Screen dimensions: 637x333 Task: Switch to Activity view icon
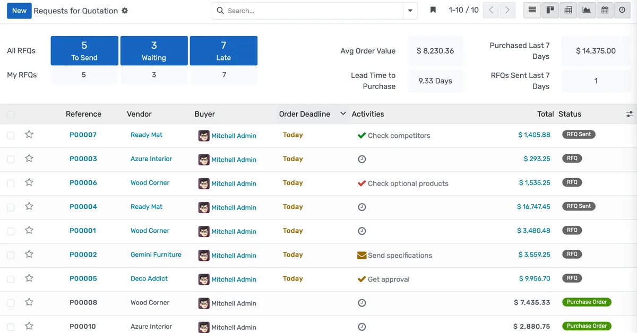tap(622, 10)
